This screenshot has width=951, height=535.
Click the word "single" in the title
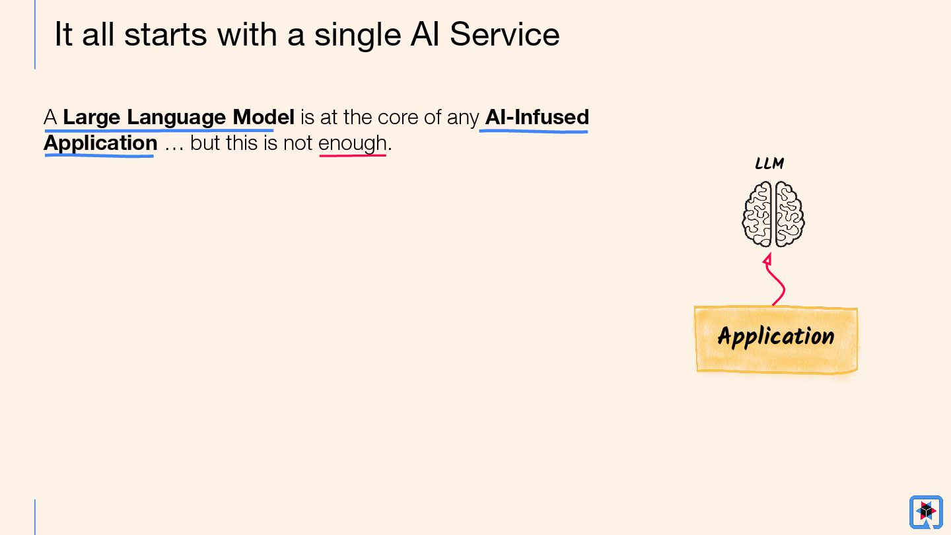pyautogui.click(x=357, y=35)
